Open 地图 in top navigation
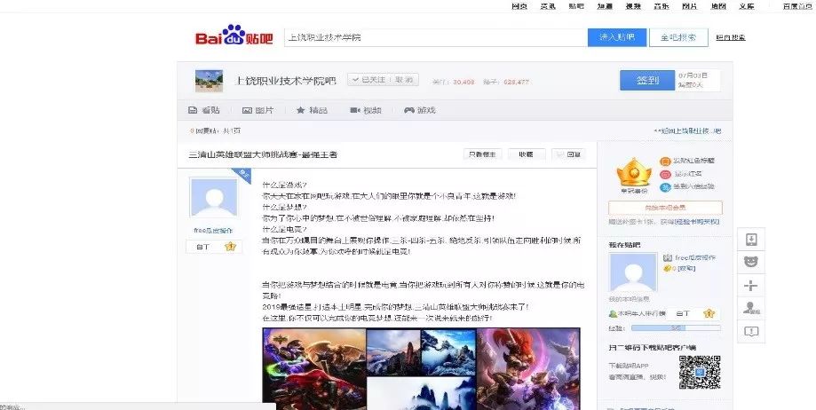The height and width of the screenshot is (410, 816). [x=718, y=6]
